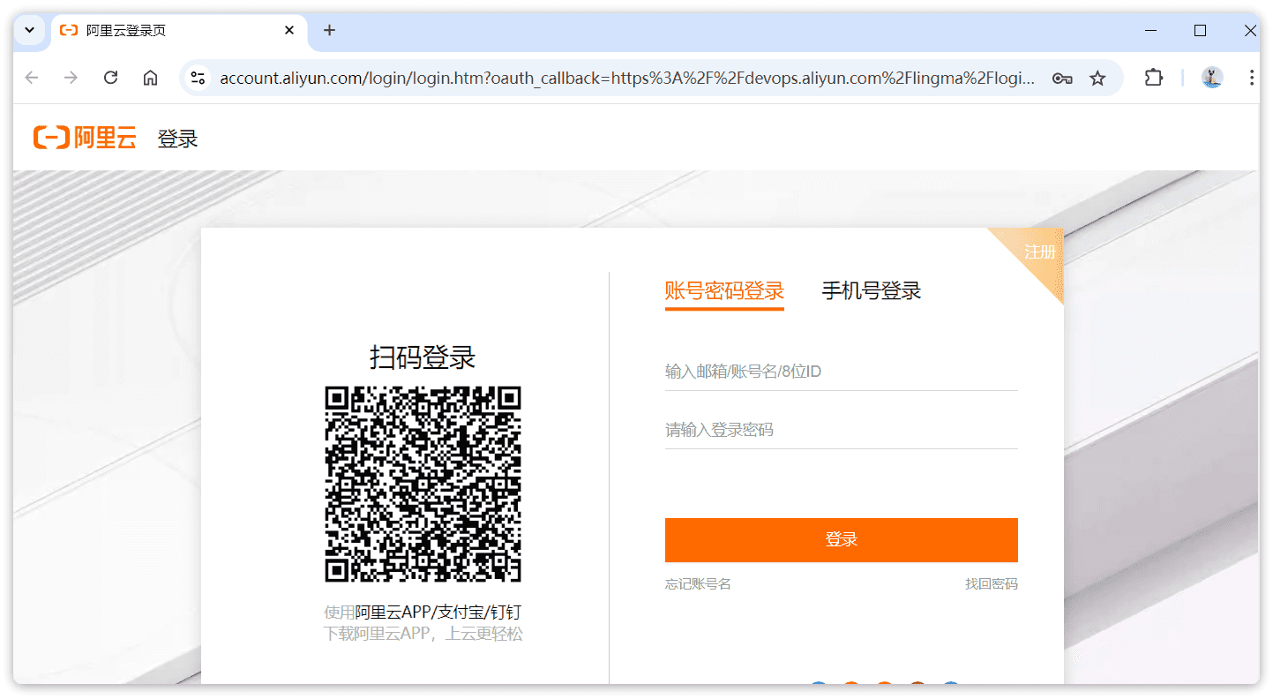Expand the tab search dropdown arrow
The height and width of the screenshot is (699, 1273).
tap(29, 30)
